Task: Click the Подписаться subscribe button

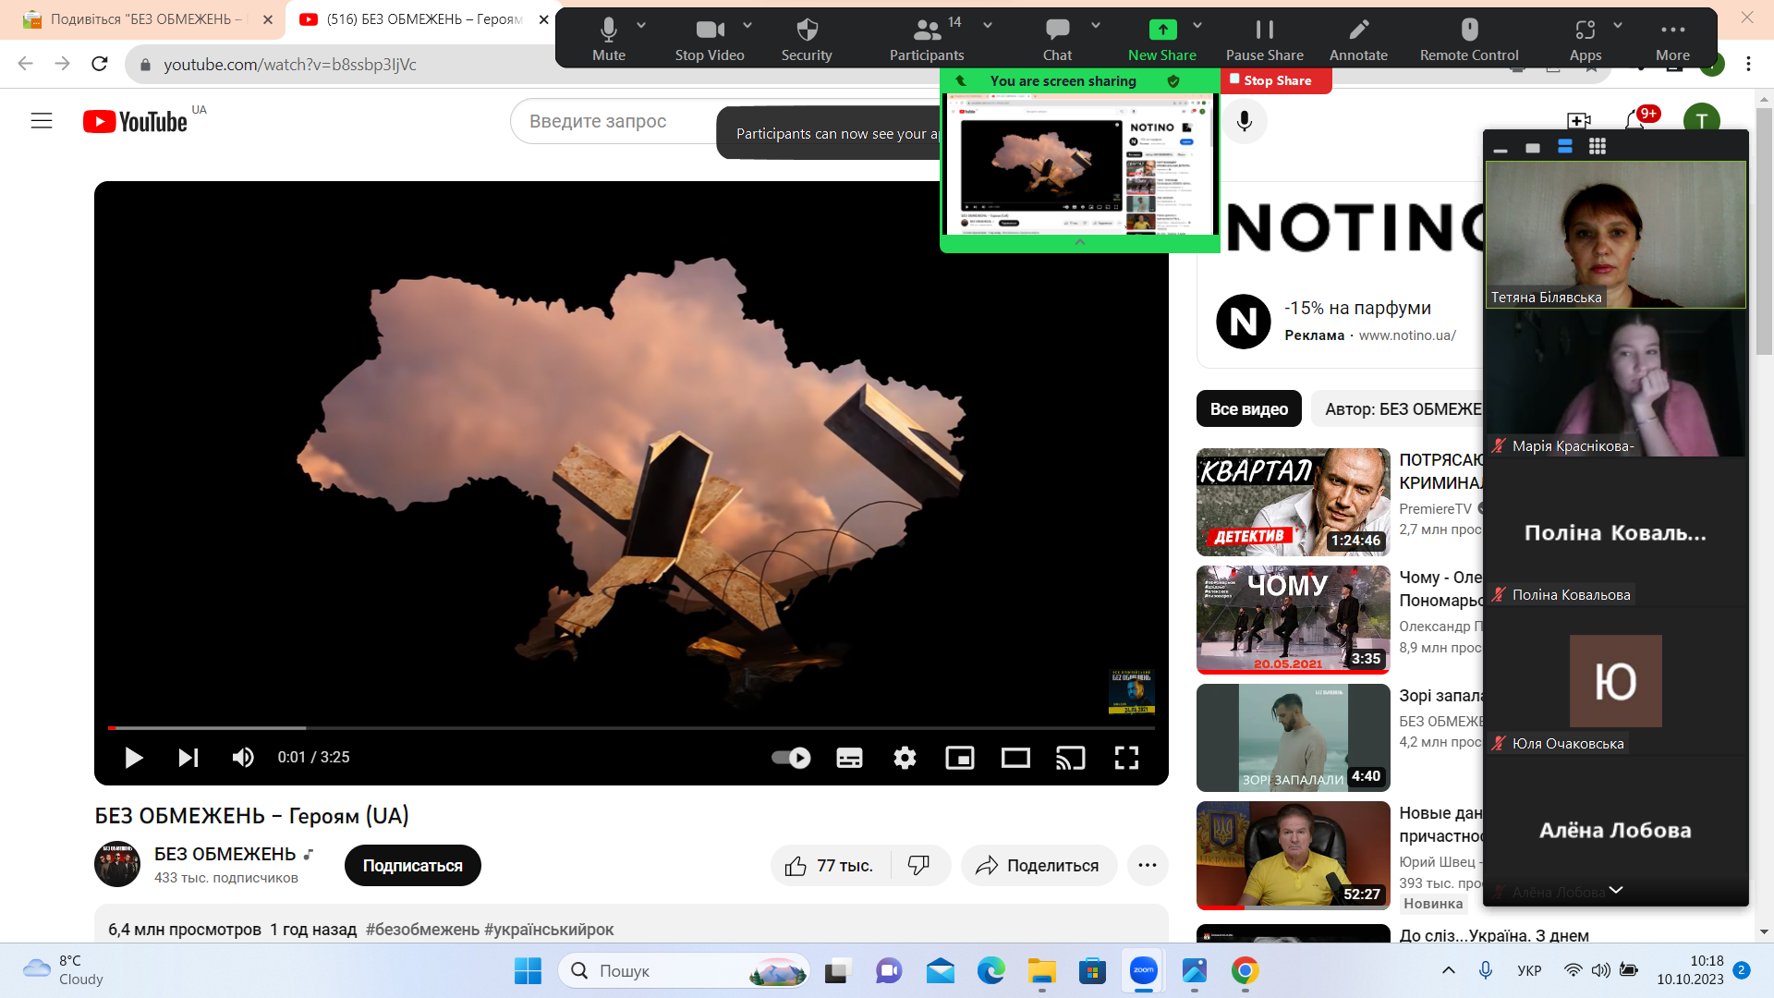Action: coord(412,866)
